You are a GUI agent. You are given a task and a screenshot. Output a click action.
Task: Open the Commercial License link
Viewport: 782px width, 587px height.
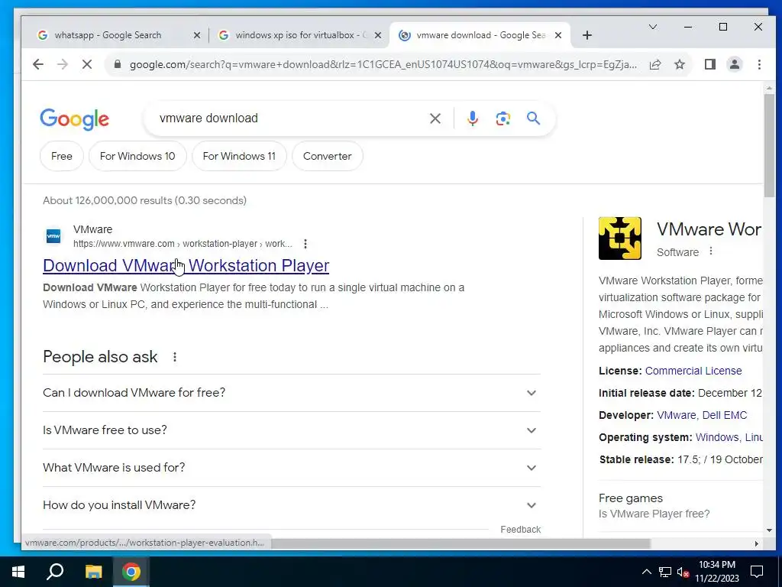(693, 371)
